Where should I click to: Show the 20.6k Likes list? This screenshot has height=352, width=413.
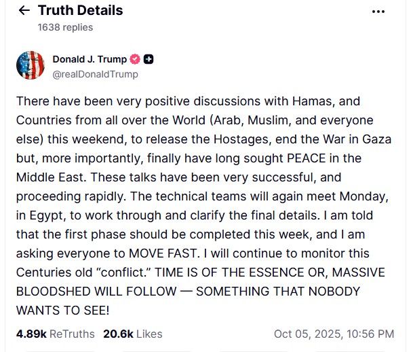[x=132, y=334]
